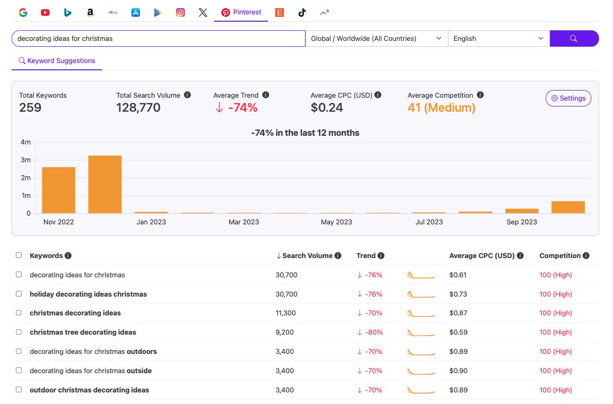Image resolution: width=613 pixels, height=404 pixels.
Task: Select the Bing search engine icon
Action: pyautogui.click(x=68, y=13)
